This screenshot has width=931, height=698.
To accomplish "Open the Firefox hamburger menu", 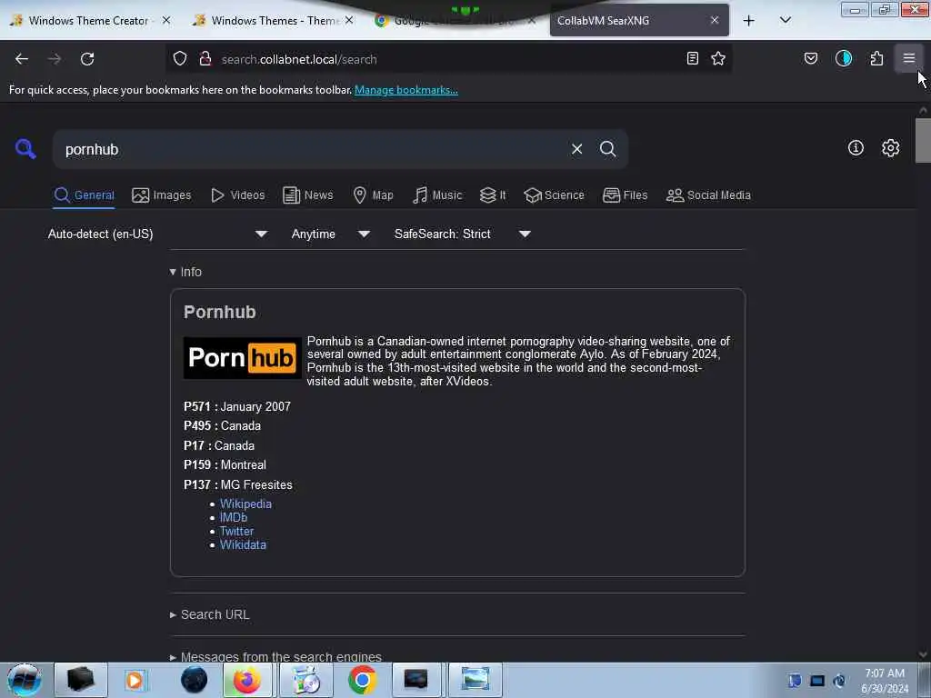I will click(x=909, y=58).
